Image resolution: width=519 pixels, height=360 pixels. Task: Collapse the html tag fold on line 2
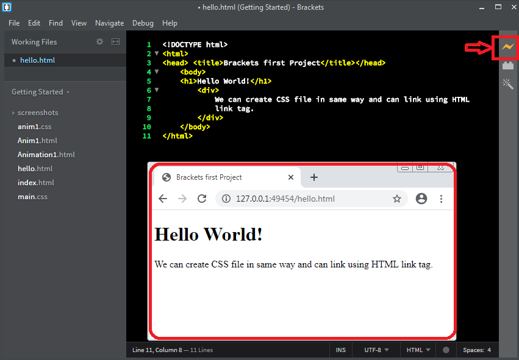[x=157, y=53]
